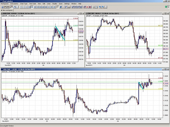Viewport: 170px width, 127px height.
Task: Open the Time Scale menu
Action: click(33, 4)
